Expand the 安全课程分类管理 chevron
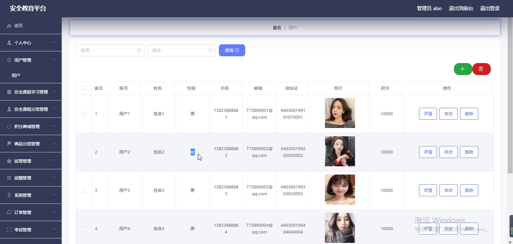The width and height of the screenshot is (513, 244). 54,109
